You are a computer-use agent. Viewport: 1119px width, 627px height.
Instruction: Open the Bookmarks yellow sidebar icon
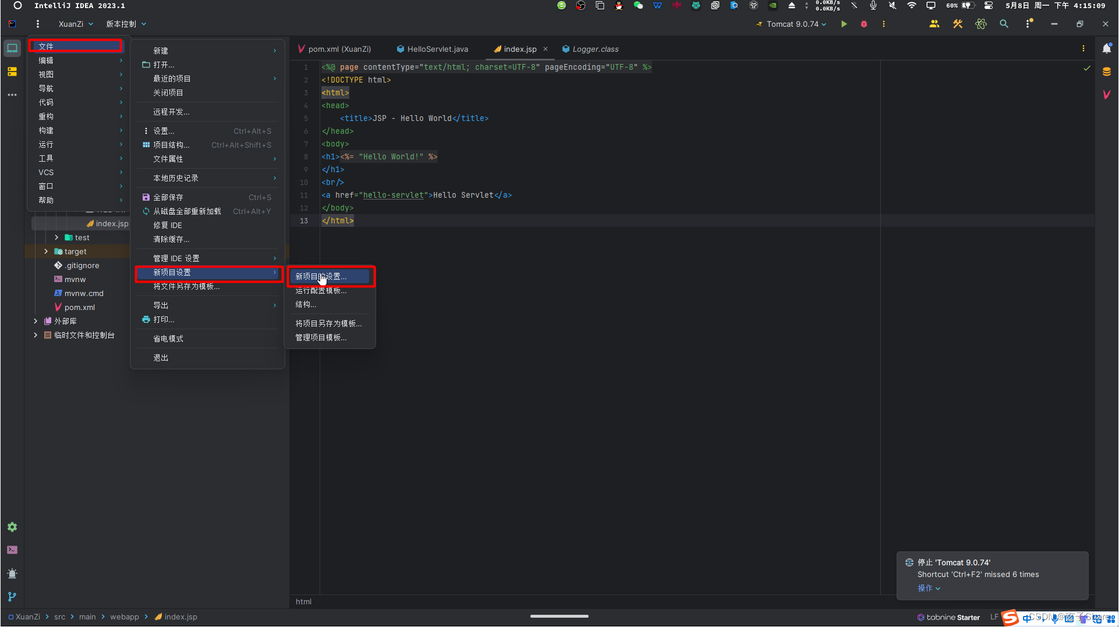[12, 72]
